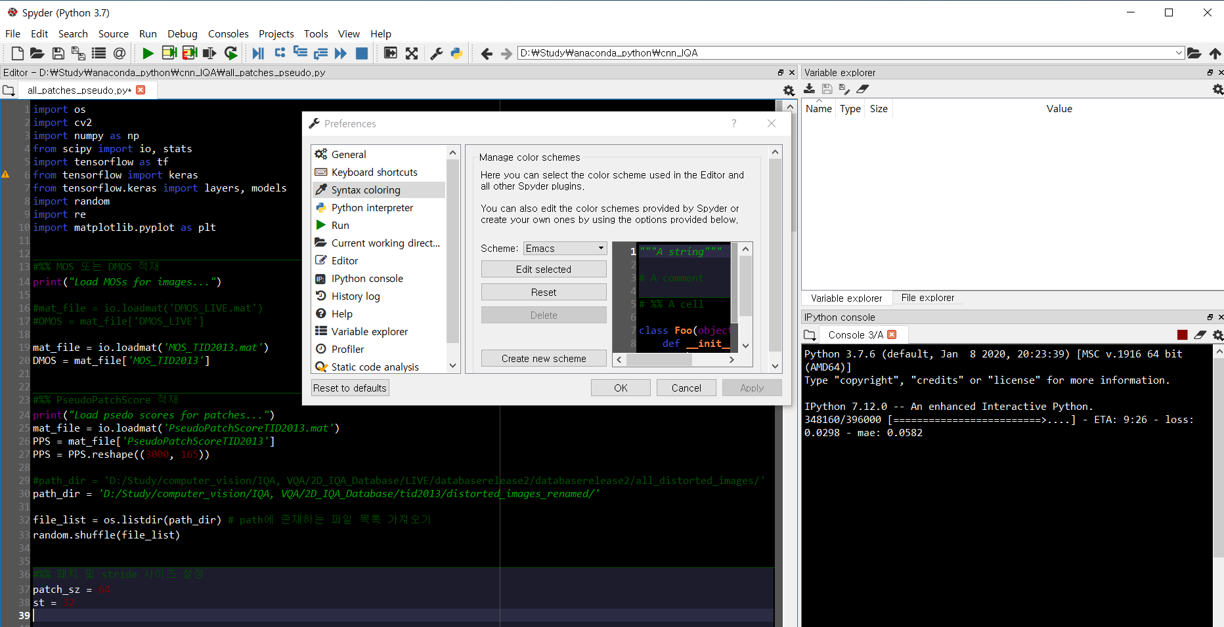Maximize current pane icon
The image size is (1224, 627).
[391, 53]
